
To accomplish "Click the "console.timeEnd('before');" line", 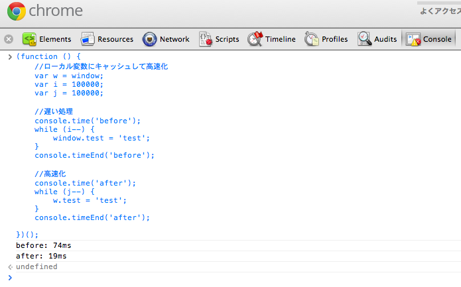I will [x=94, y=155].
